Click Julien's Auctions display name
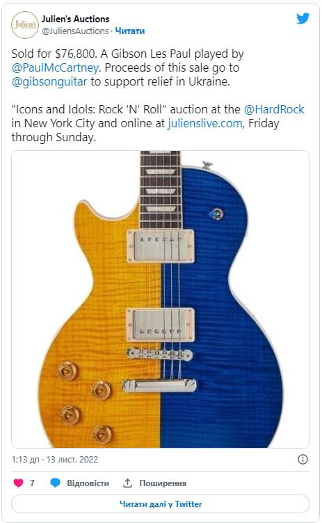The image size is (322, 523). (x=75, y=19)
